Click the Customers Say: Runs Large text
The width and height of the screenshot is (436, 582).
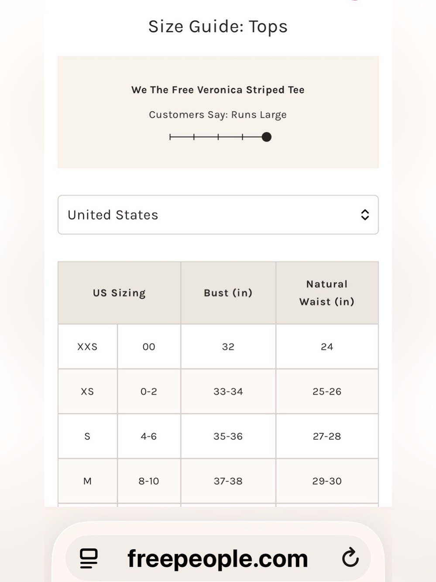[x=218, y=115]
